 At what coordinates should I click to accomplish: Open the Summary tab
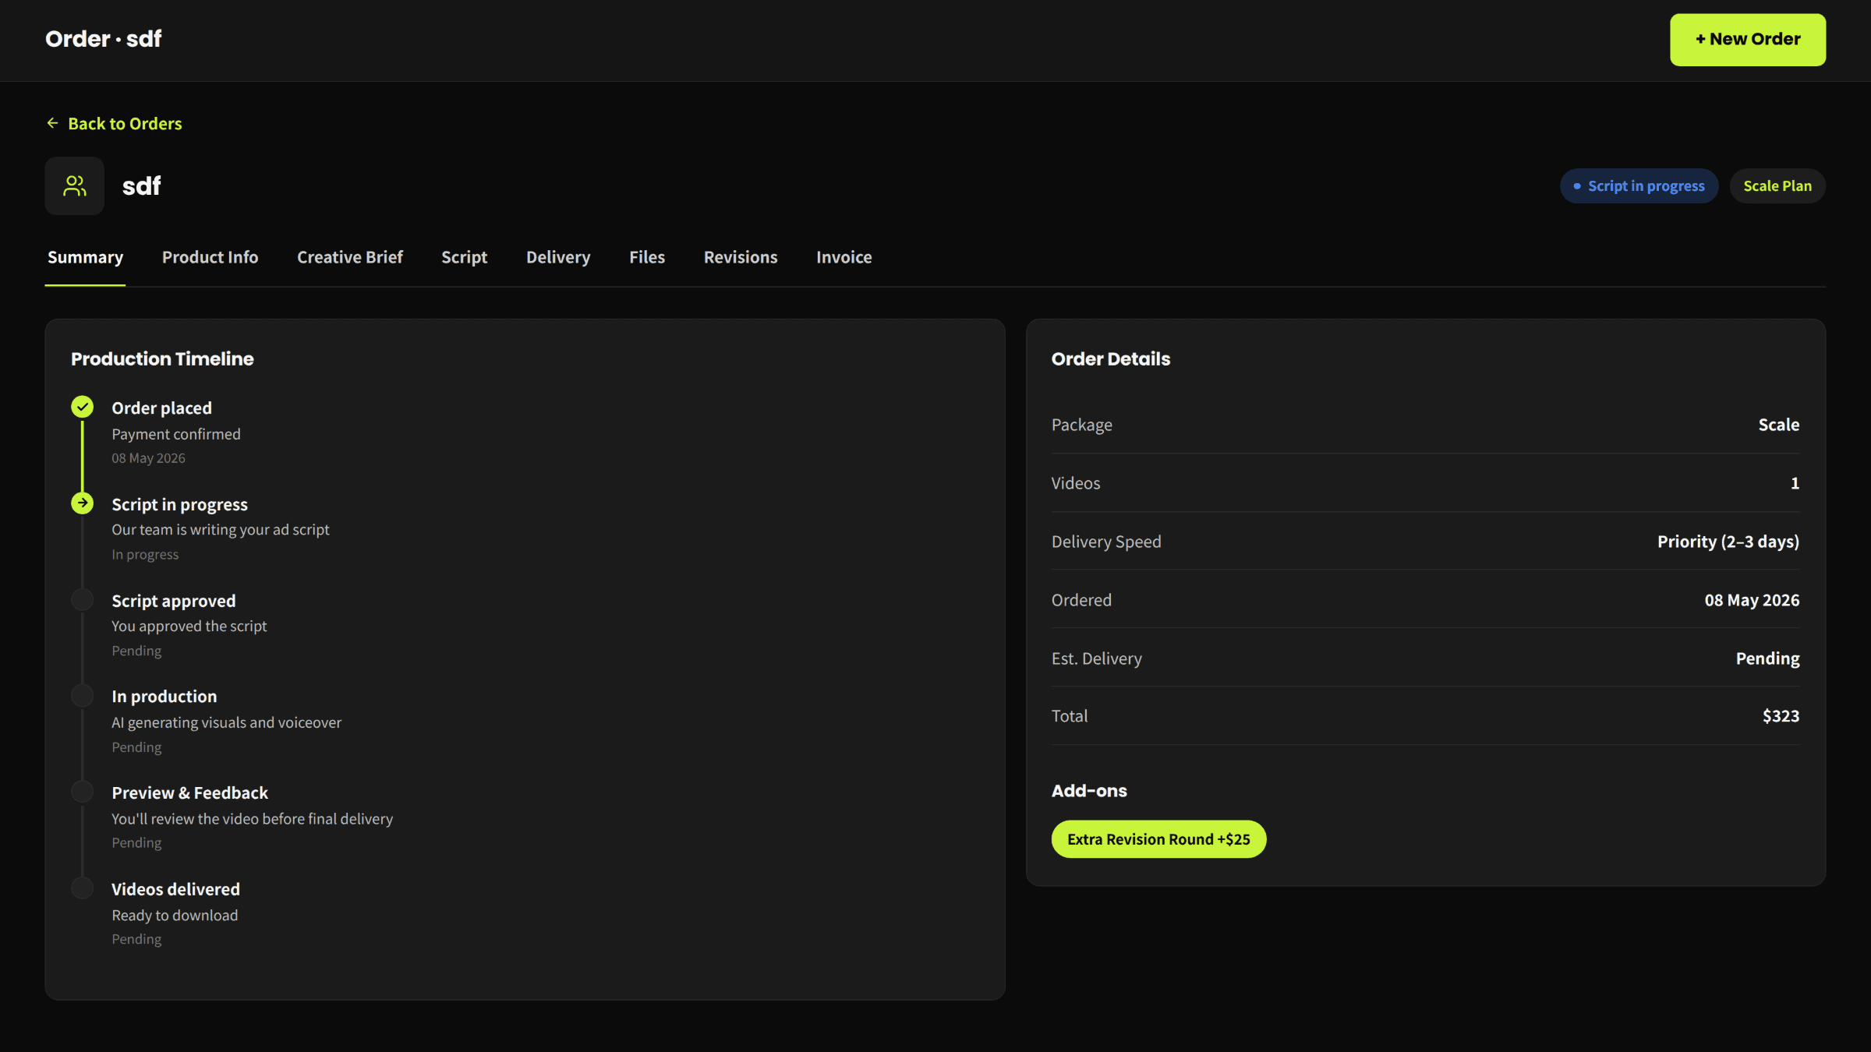click(85, 257)
